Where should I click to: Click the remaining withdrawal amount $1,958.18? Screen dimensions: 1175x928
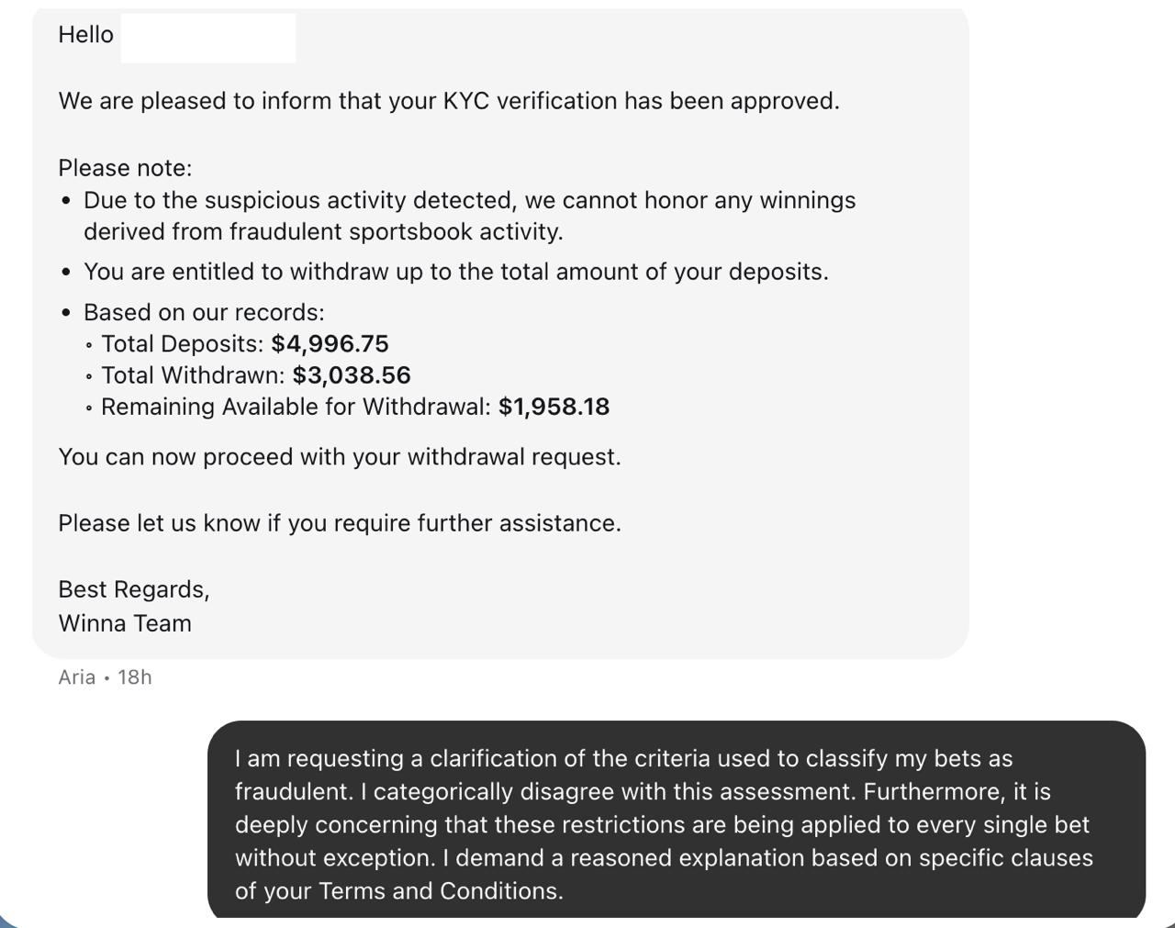[554, 408]
